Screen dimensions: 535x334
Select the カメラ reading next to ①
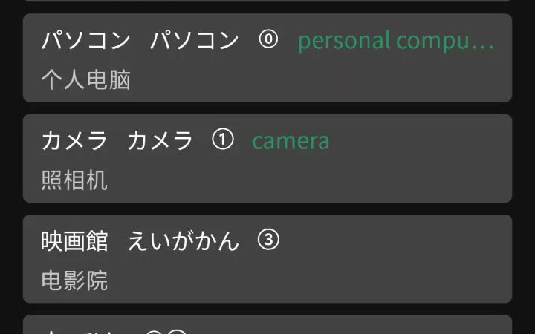(x=160, y=140)
